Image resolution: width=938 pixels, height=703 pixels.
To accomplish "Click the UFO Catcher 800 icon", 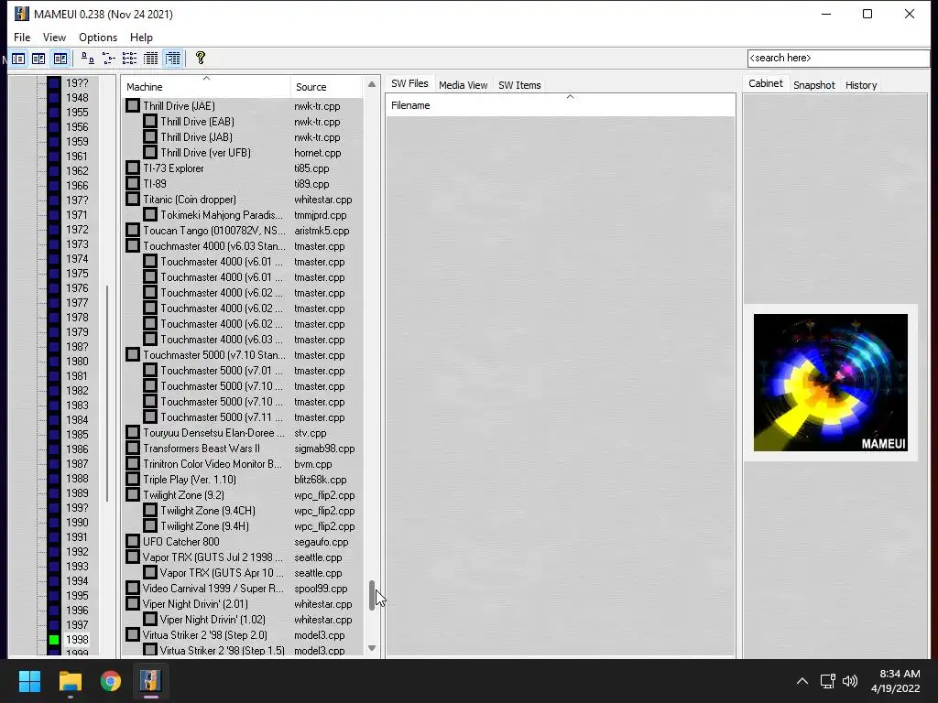I will tap(133, 542).
